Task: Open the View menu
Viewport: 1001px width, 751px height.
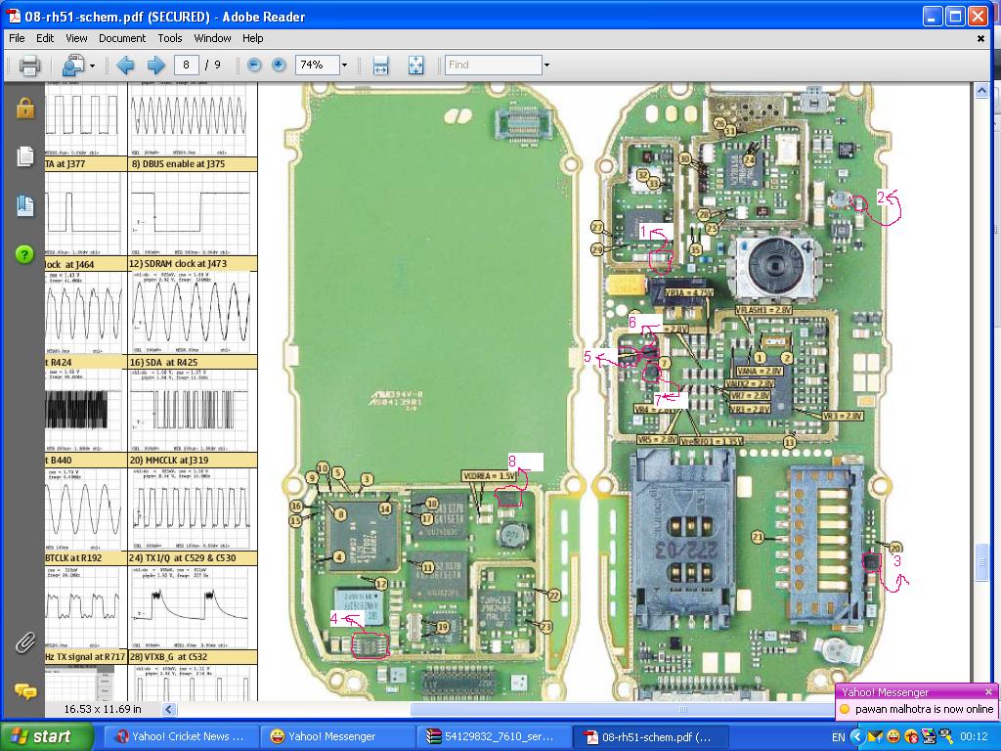Action: (x=76, y=38)
